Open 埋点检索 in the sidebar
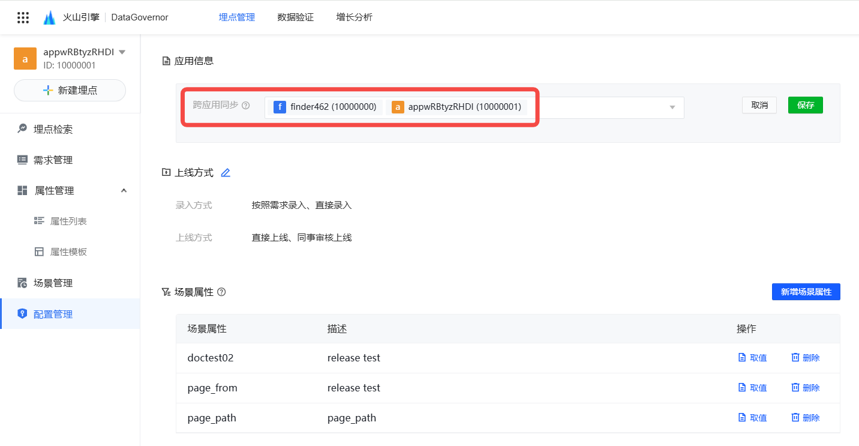The image size is (859, 446). click(53, 129)
